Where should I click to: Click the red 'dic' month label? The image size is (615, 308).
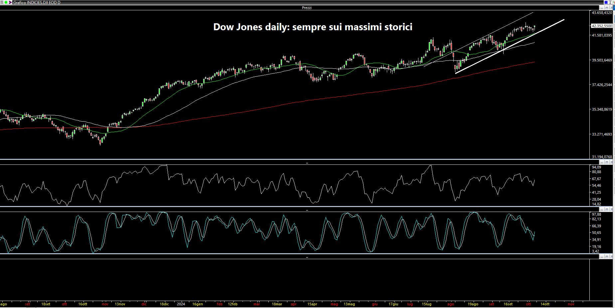point(144,304)
